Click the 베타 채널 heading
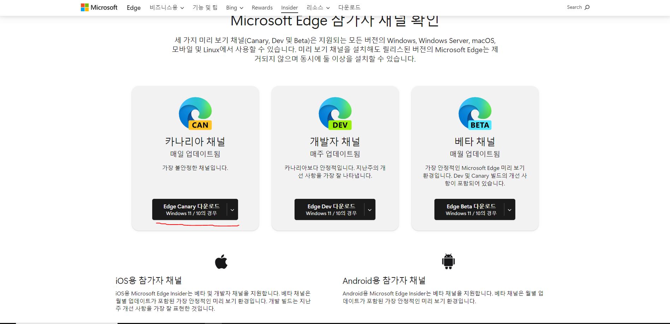 click(x=475, y=141)
